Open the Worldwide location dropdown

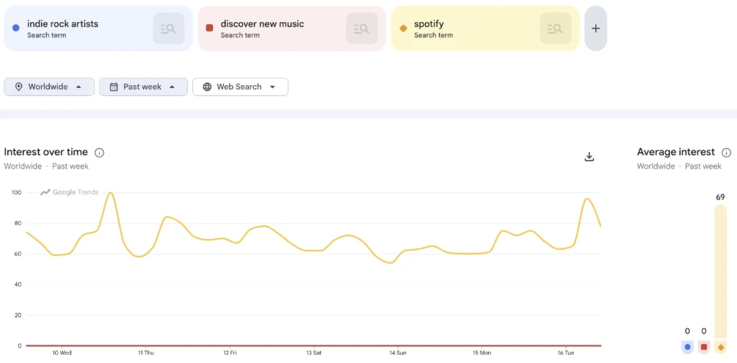(x=49, y=87)
